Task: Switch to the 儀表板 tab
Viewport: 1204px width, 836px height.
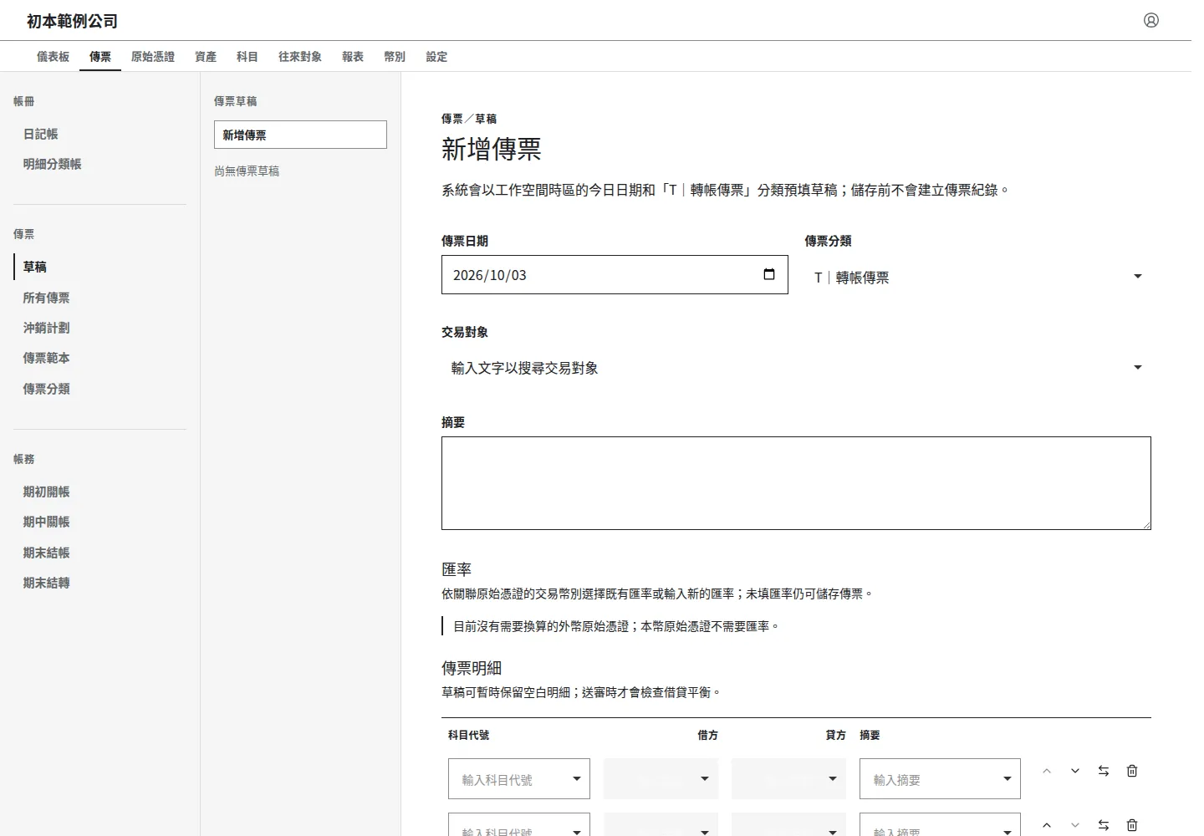Action: pos(53,57)
